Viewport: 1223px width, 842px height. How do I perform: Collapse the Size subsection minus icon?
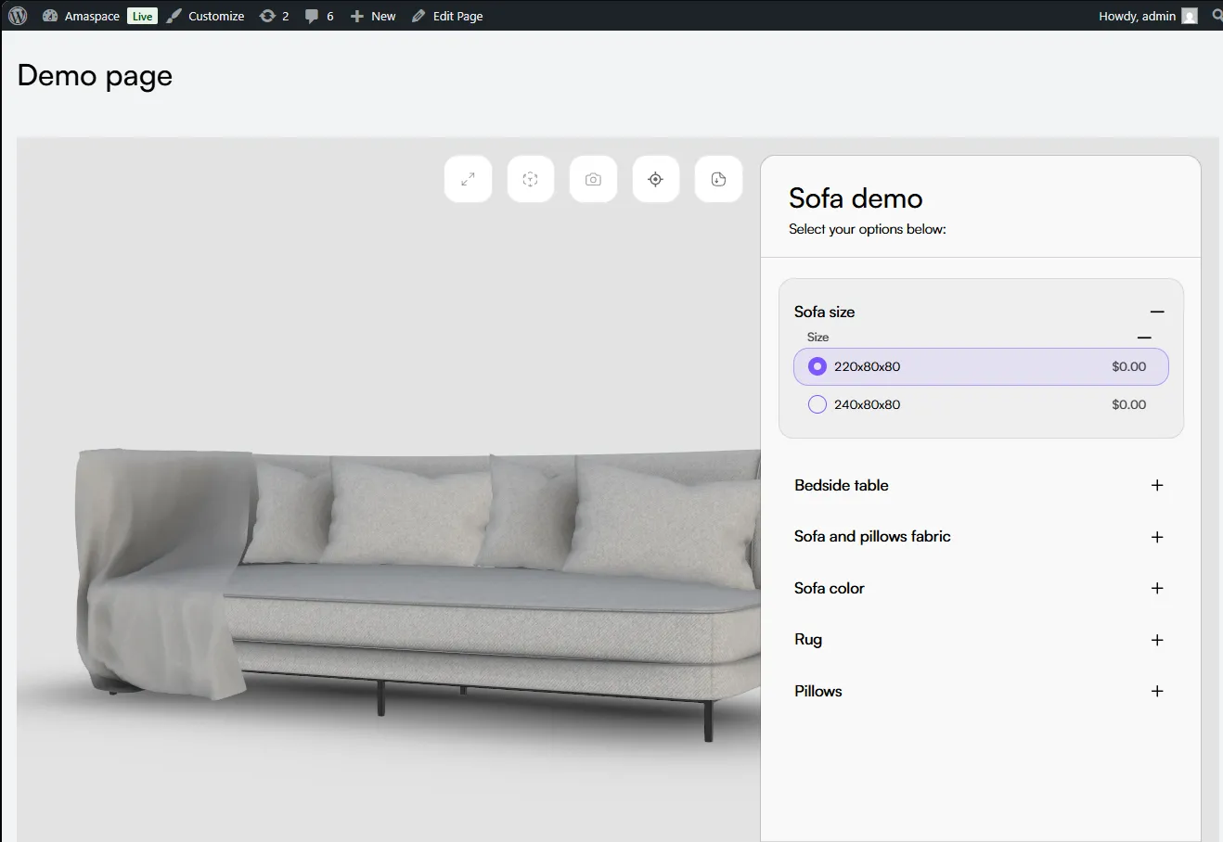(x=1144, y=338)
